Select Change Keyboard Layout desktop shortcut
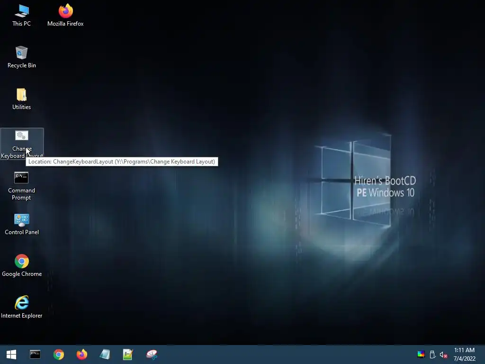 [x=22, y=144]
